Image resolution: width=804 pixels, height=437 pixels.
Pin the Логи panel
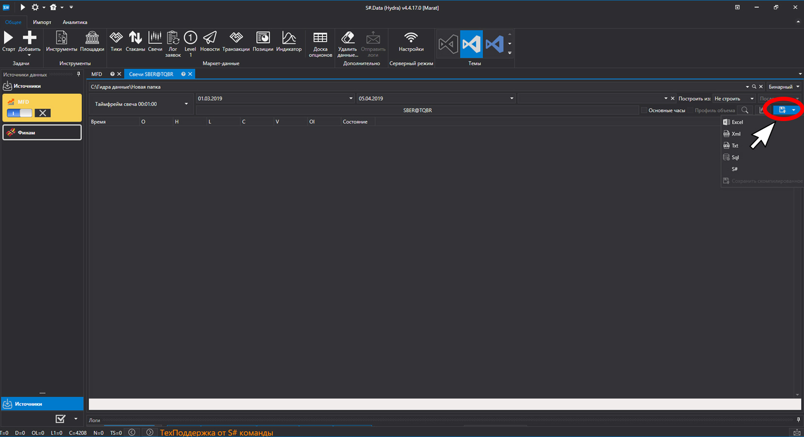tap(798, 420)
